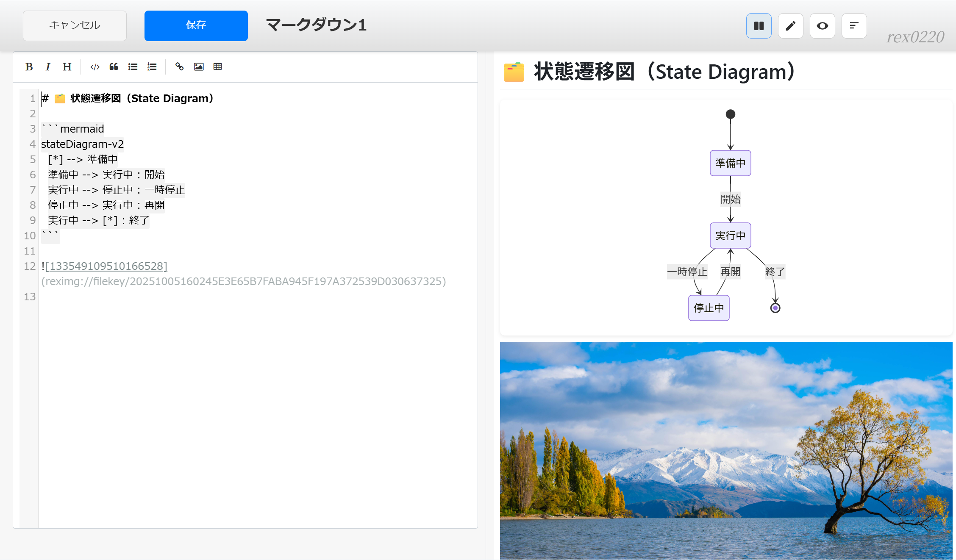
Task: Switch to edit-only mode with the pencil icon
Action: point(790,26)
